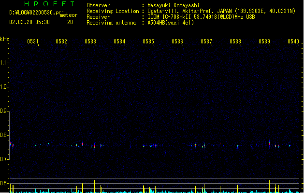The image size is (304, 193).
Task: Click observer name Masayuki Kobayashi
Action: (x=174, y=5)
